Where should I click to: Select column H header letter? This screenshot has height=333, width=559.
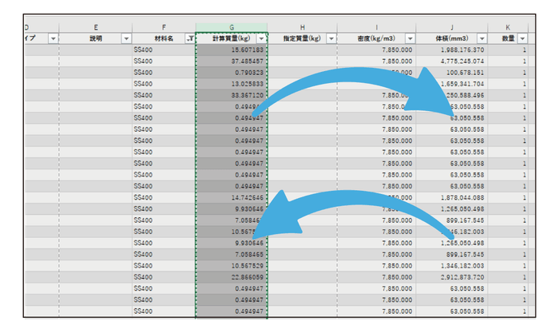[302, 27]
